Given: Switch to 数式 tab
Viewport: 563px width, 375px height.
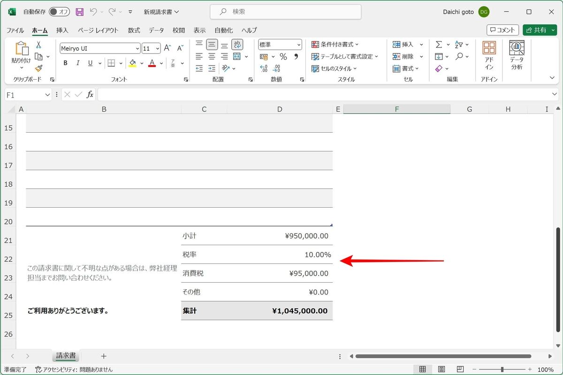Looking at the screenshot, I should coord(134,30).
